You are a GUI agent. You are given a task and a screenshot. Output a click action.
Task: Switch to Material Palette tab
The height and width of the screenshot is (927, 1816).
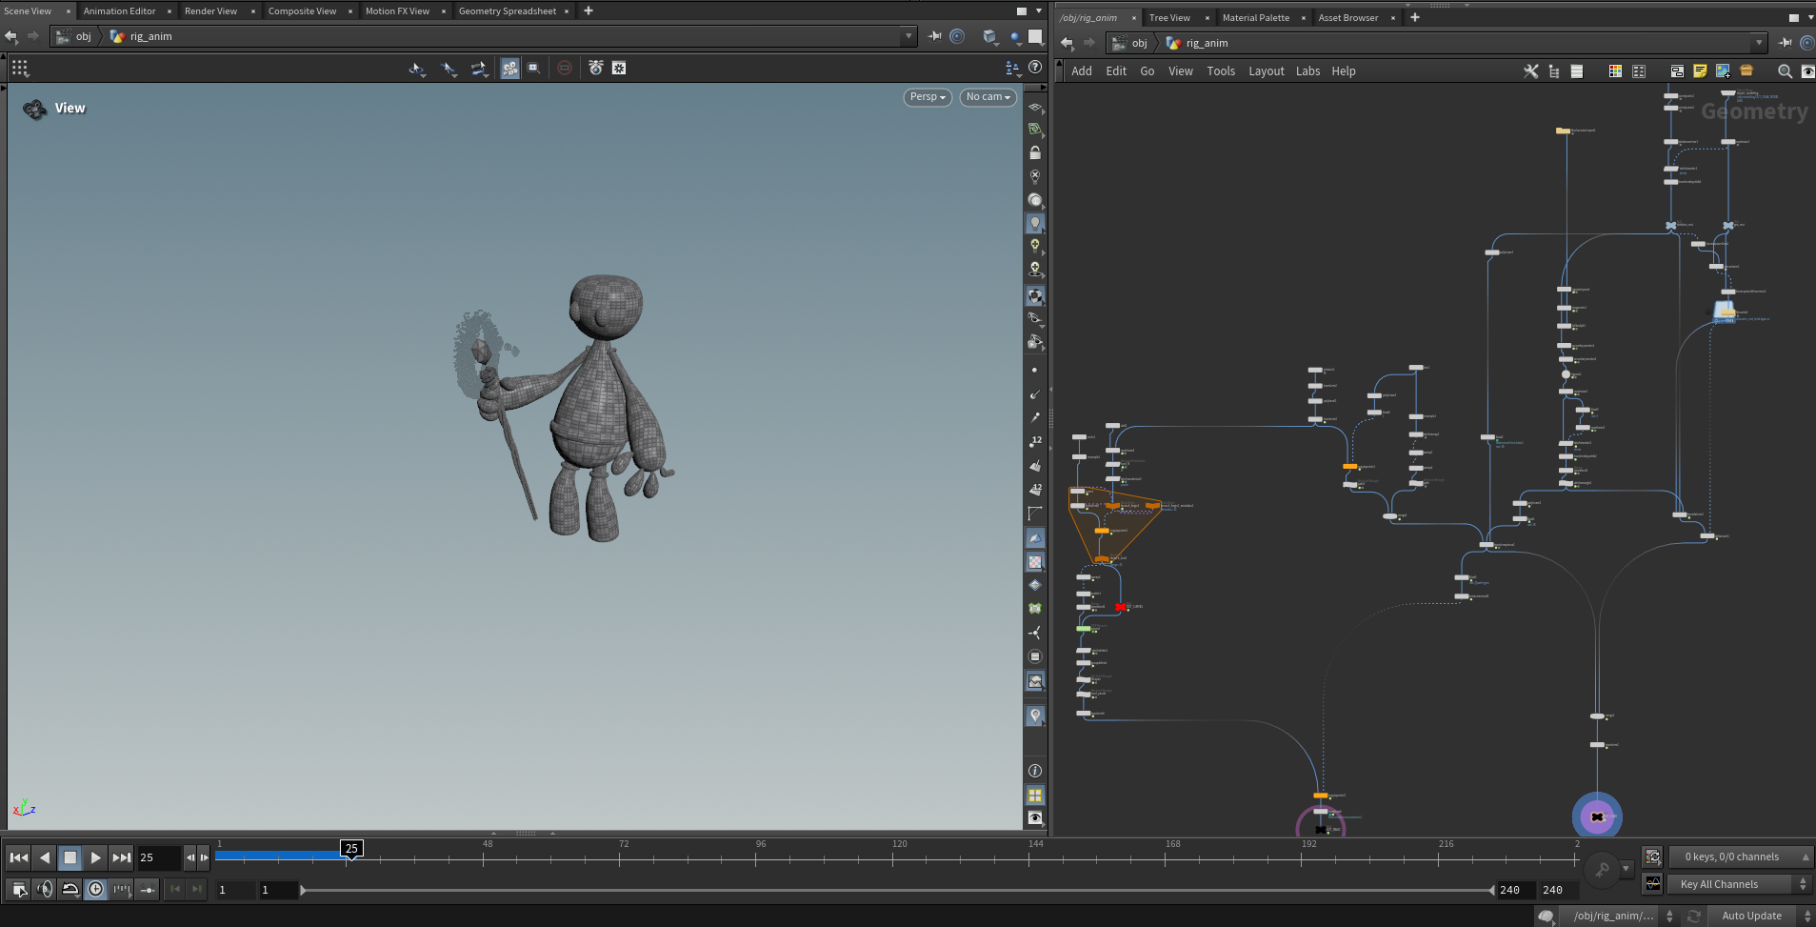pyautogui.click(x=1256, y=18)
